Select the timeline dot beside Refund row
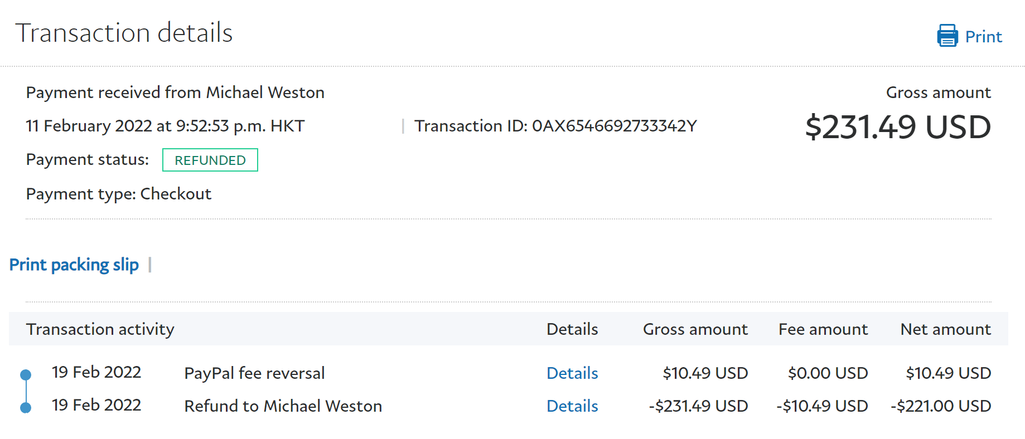Screen dimensions: 1025x439 pyautogui.click(x=26, y=408)
